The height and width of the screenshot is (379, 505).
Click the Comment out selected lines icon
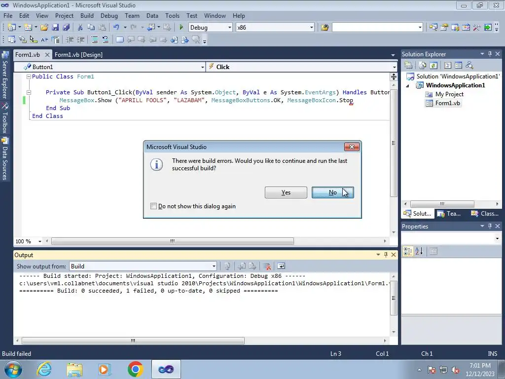tap(94, 39)
